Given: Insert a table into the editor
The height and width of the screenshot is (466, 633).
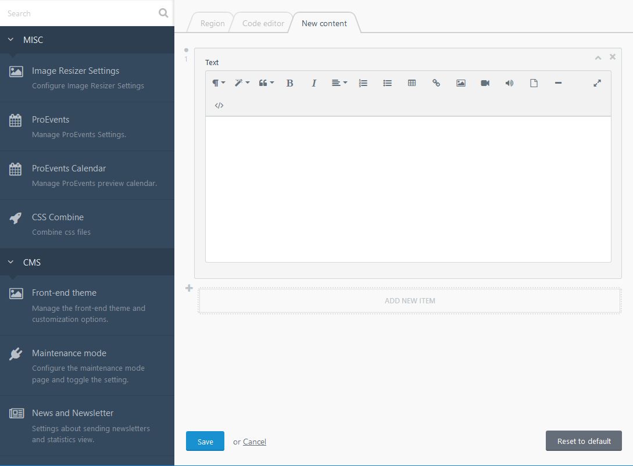Looking at the screenshot, I should (412, 83).
